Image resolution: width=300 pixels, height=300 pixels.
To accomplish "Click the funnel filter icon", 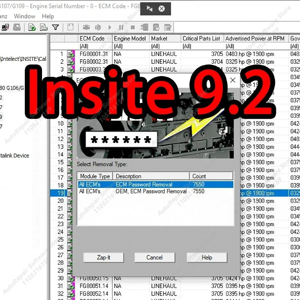I will point(55,27).
